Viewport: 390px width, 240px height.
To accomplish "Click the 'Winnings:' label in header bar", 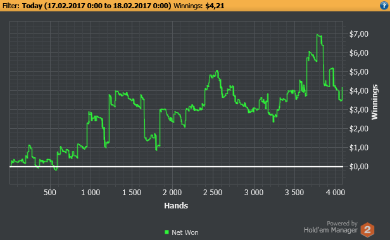I will [188, 6].
